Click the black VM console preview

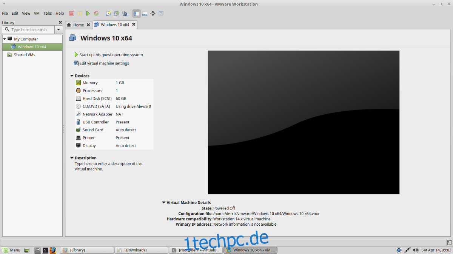coord(304,122)
